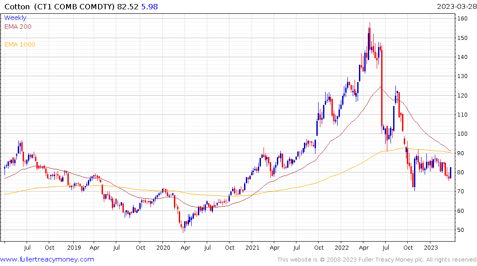477x266 pixels.
Task: Click the 2021 time axis label
Action: 252,247
